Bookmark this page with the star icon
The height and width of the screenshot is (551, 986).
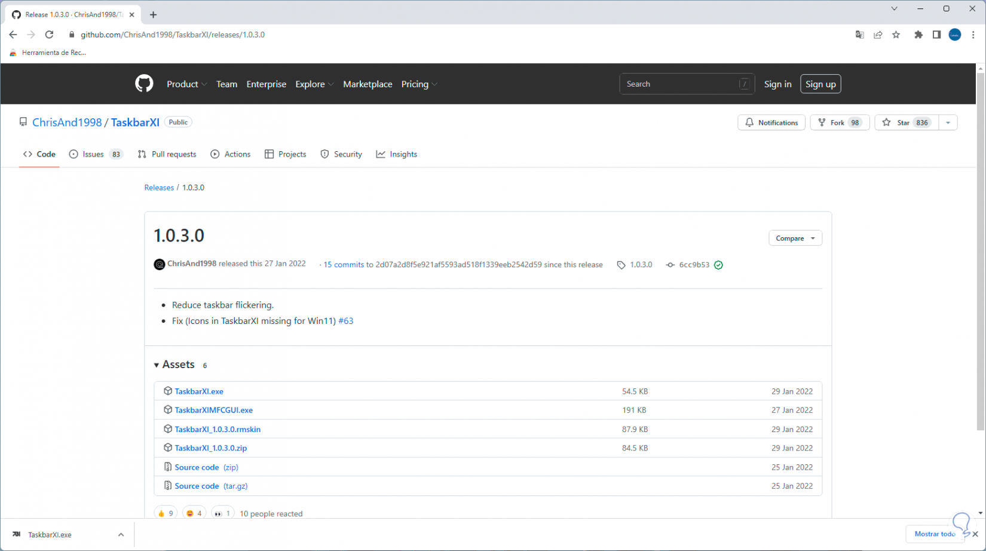click(x=896, y=35)
